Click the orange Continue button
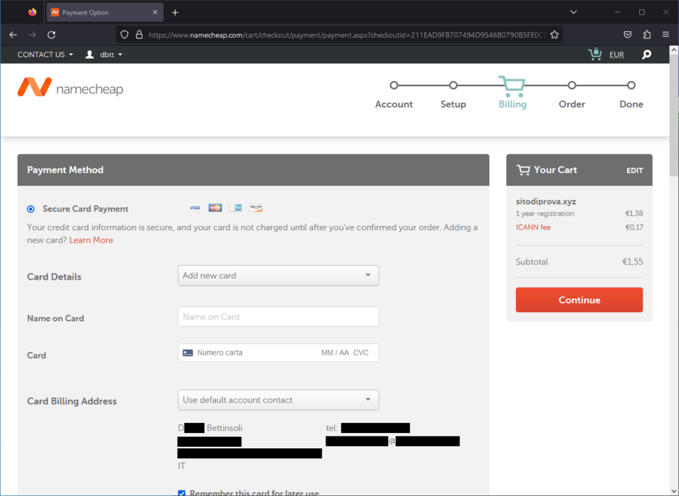 point(579,300)
